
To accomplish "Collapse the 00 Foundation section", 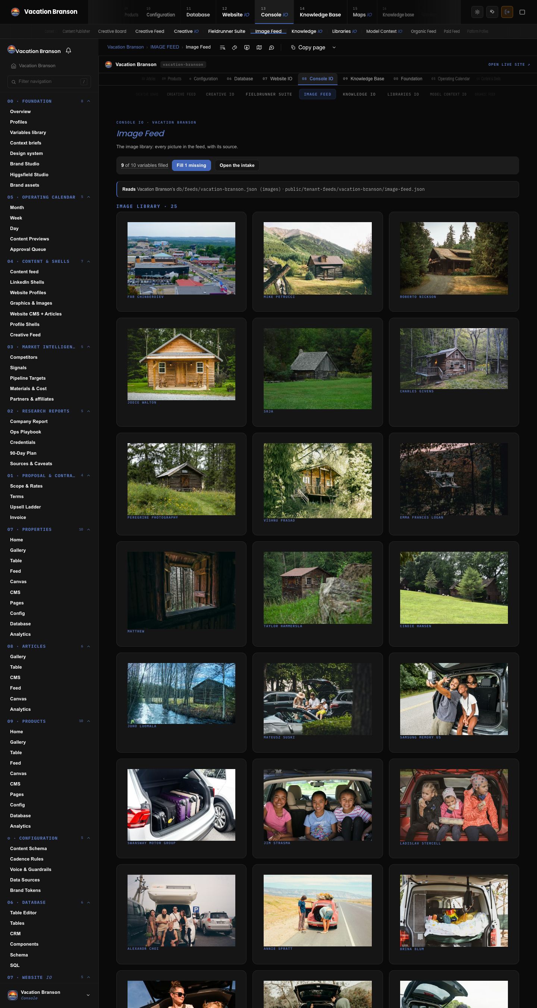I will pos(88,101).
